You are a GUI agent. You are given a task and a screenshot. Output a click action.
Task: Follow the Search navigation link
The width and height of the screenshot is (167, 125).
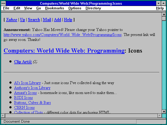coord(34,20)
